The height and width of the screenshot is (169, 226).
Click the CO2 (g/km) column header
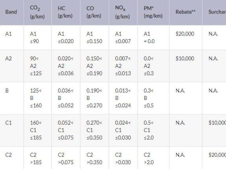(37, 12)
